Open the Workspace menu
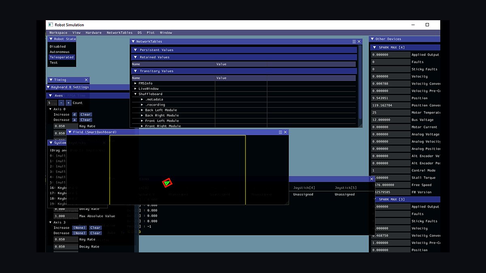This screenshot has width=486, height=273. 58,33
